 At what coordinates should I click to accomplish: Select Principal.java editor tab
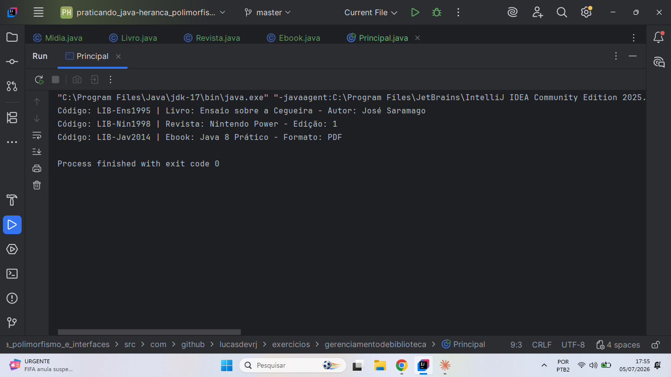click(x=378, y=38)
